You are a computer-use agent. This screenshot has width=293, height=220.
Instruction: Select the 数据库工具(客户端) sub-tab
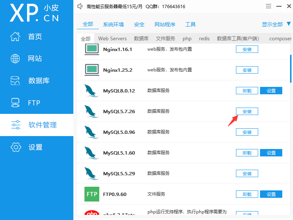238,38
